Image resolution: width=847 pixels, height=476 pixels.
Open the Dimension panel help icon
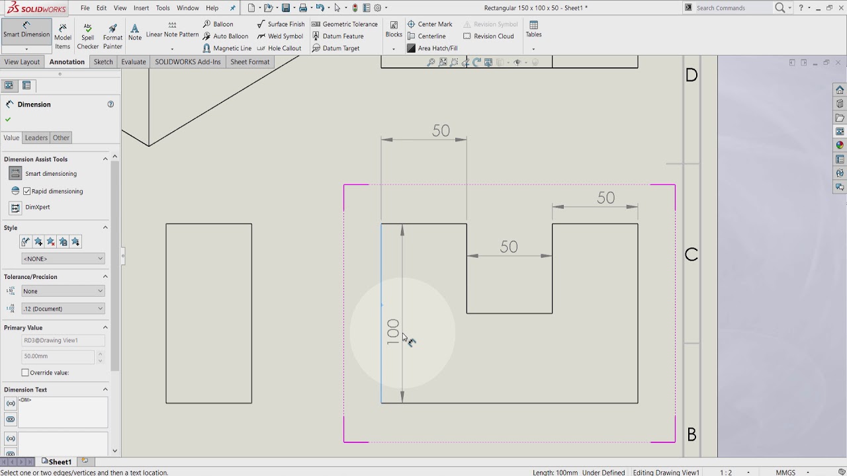pos(111,104)
